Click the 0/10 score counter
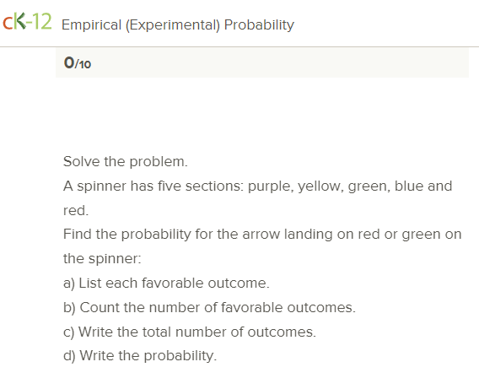Viewport: 479px width, 378px height. tap(78, 63)
